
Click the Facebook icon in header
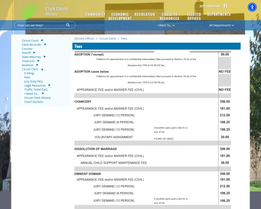click(x=225, y=6)
